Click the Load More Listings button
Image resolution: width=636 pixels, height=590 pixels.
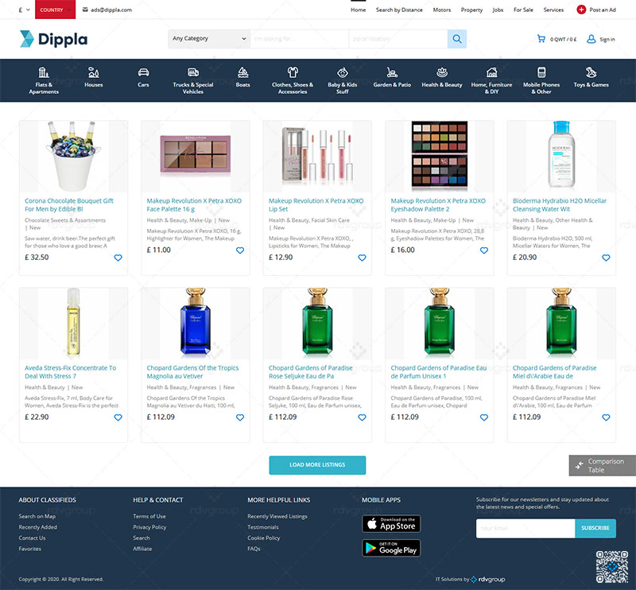pos(317,465)
